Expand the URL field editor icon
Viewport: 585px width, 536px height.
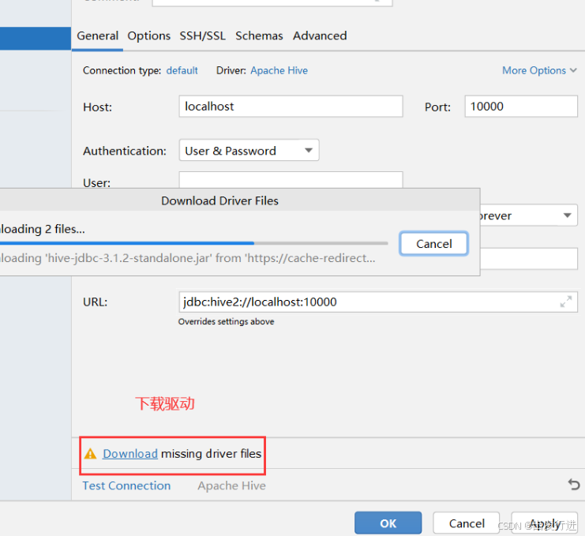(x=566, y=302)
